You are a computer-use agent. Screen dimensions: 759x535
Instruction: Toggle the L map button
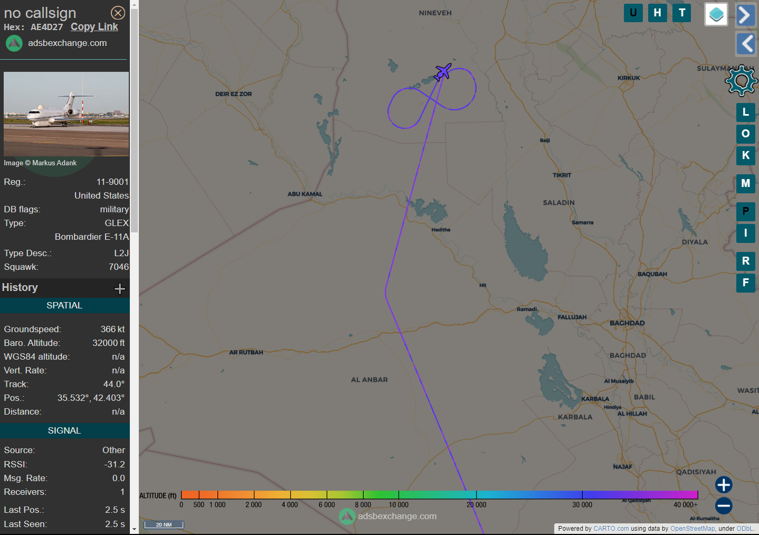pos(746,112)
